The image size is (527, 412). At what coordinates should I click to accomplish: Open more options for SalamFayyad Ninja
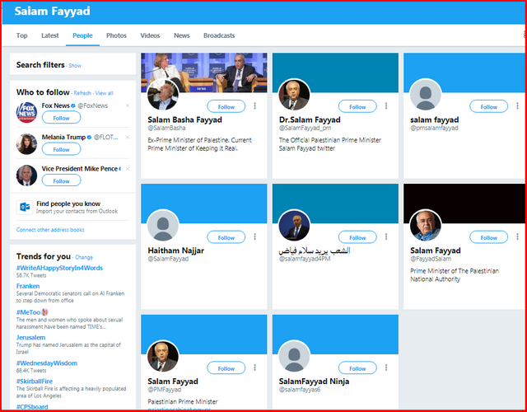tap(386, 368)
